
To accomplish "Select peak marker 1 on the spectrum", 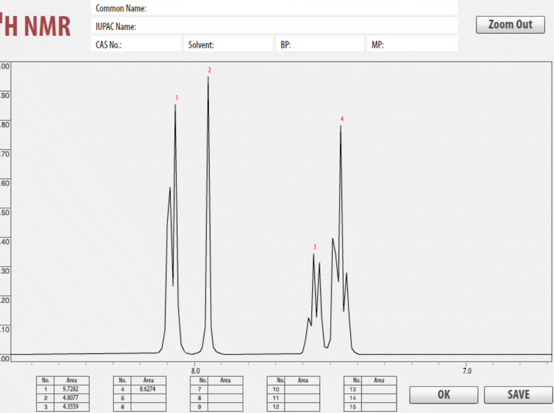I will [175, 98].
